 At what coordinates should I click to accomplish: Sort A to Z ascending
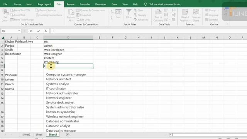point(112,12)
